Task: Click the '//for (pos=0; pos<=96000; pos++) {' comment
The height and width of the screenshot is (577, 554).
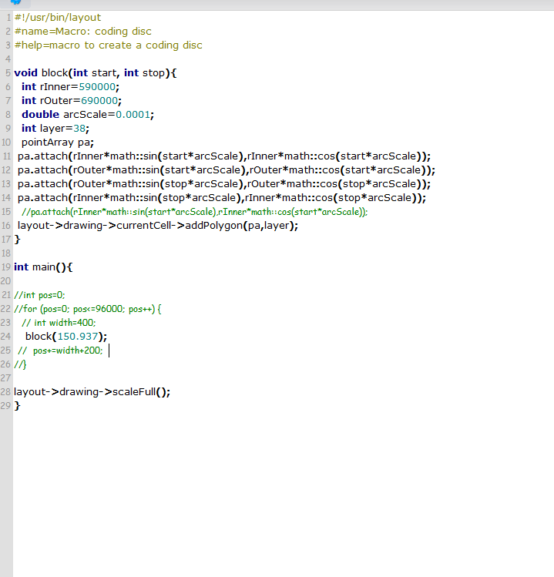Action: pos(88,309)
